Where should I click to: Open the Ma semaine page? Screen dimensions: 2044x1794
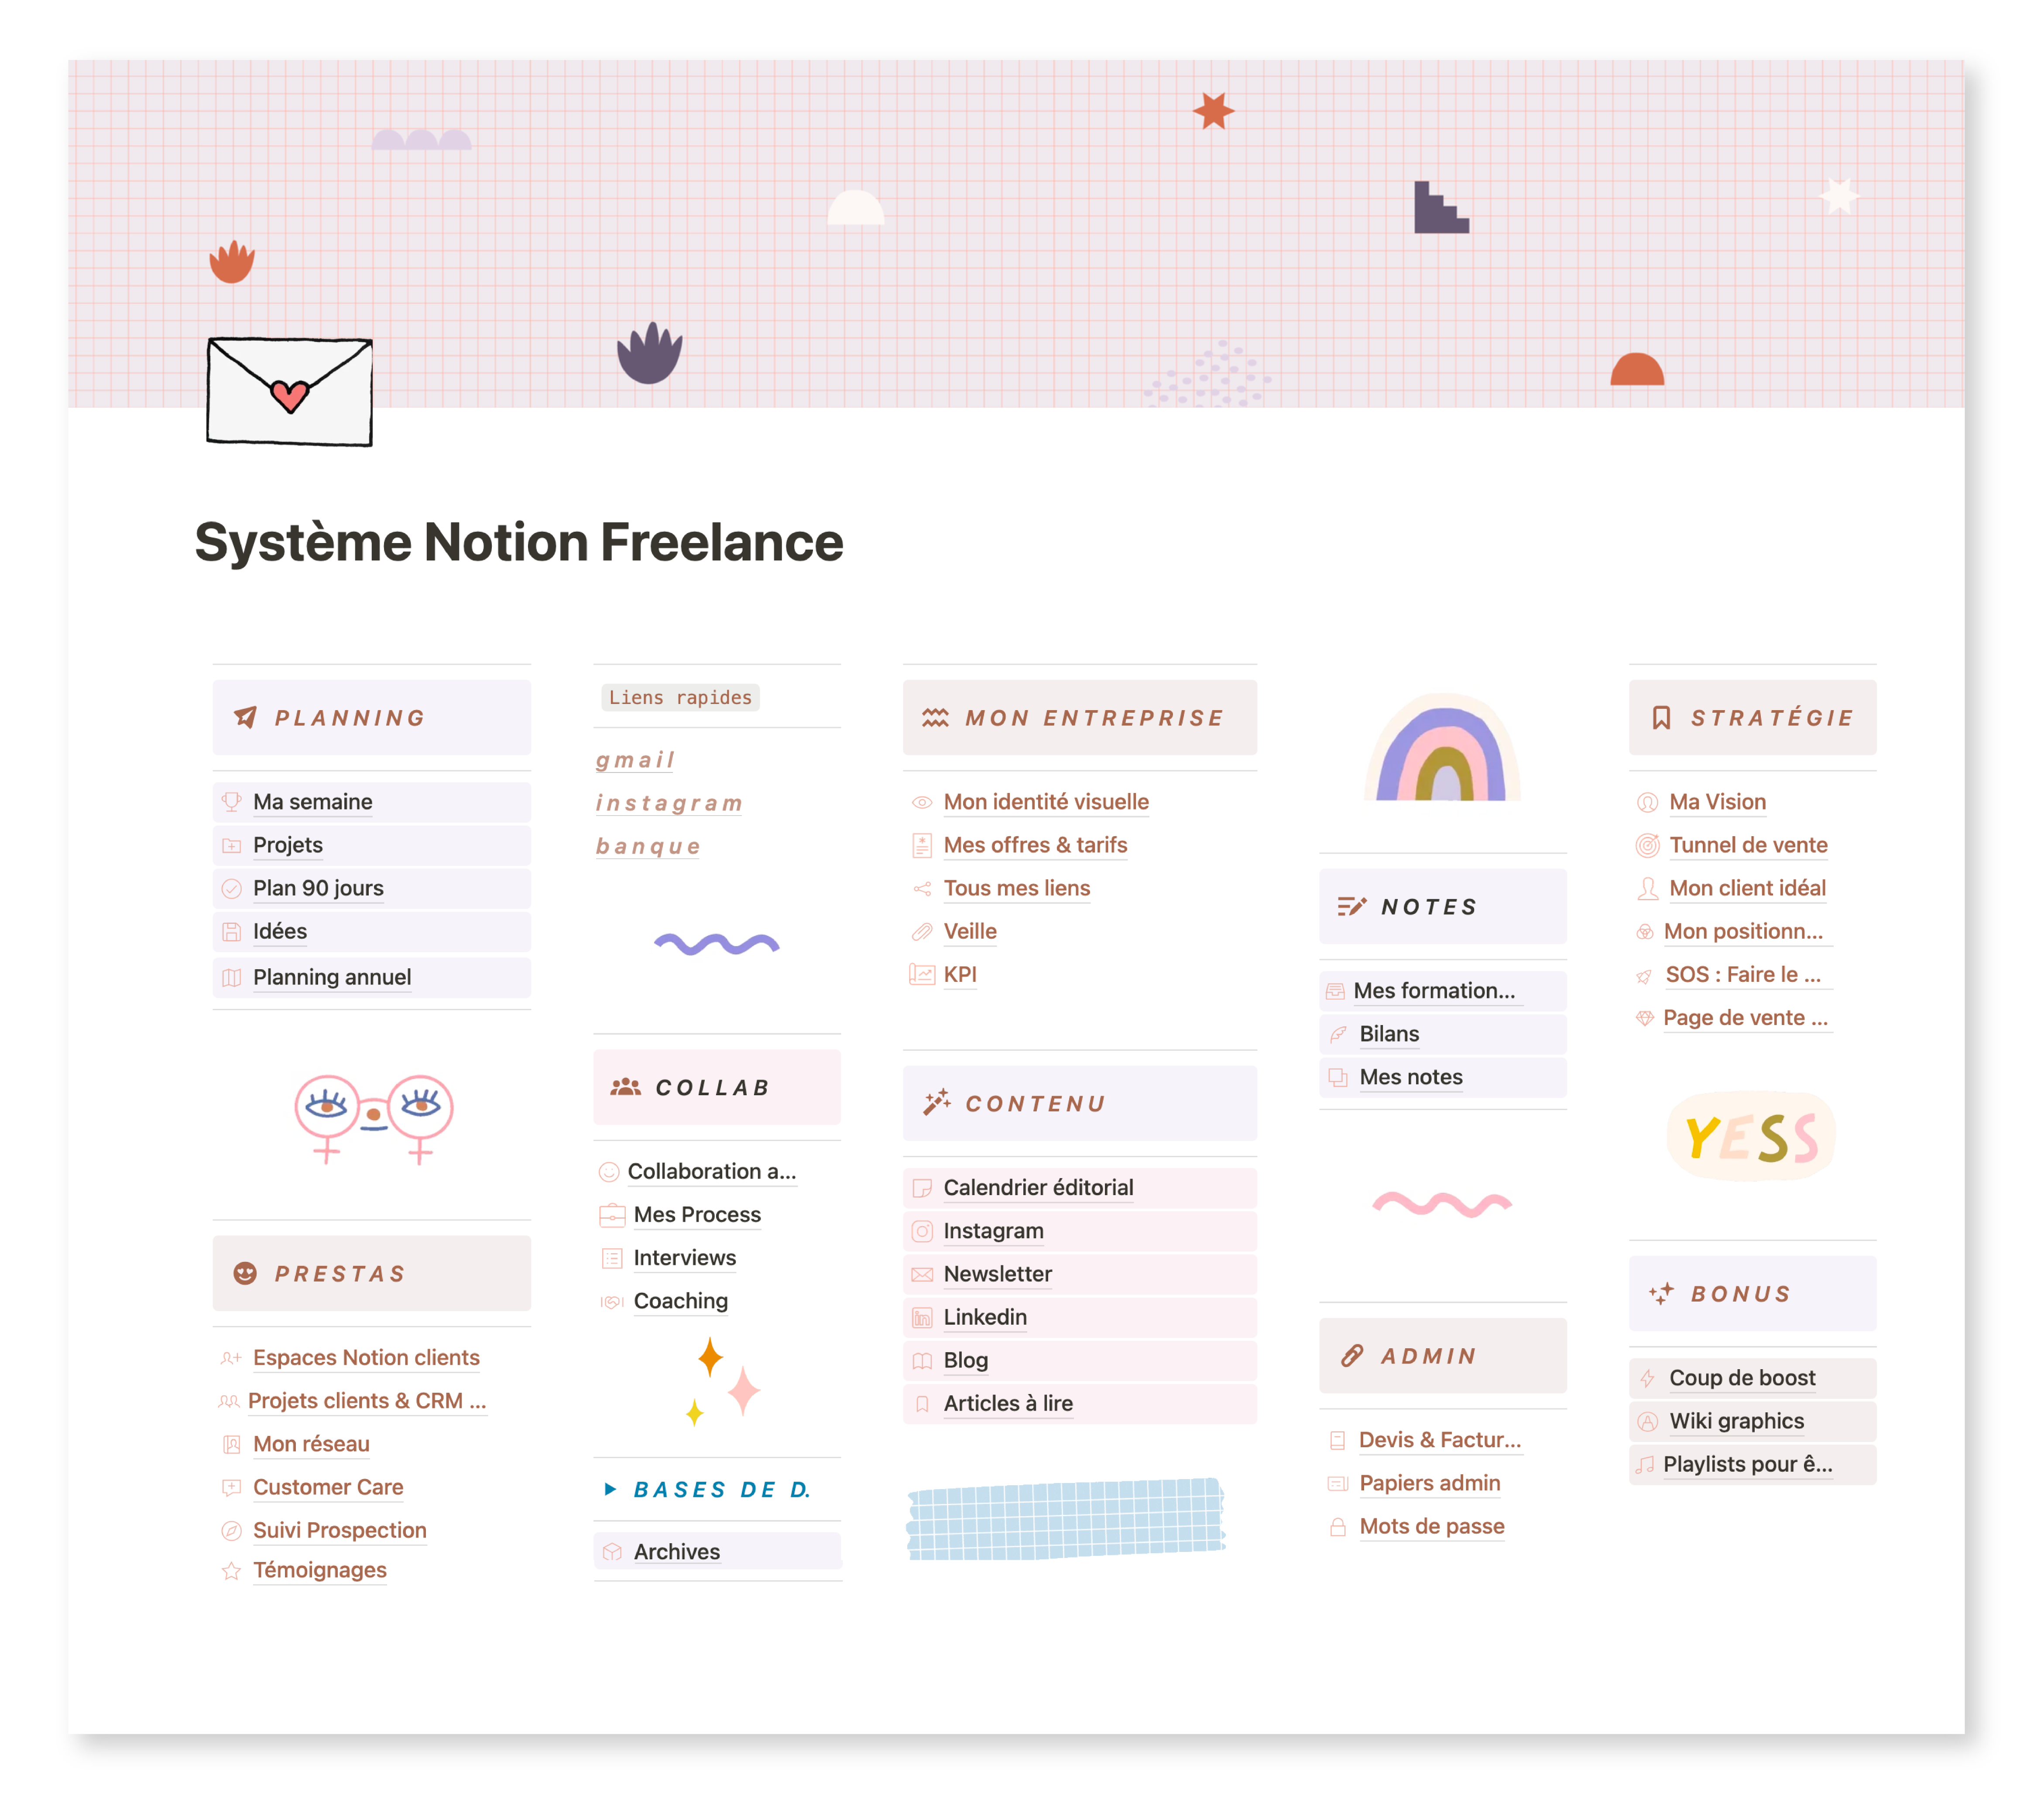tap(312, 802)
